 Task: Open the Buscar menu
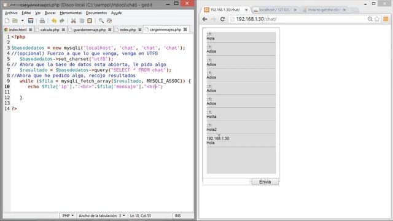click(x=50, y=13)
